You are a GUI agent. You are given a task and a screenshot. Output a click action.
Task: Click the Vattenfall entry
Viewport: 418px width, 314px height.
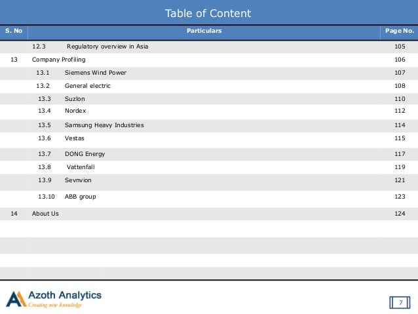coord(209,167)
